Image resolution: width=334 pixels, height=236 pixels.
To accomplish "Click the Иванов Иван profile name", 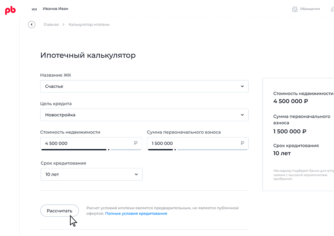I will point(55,9).
